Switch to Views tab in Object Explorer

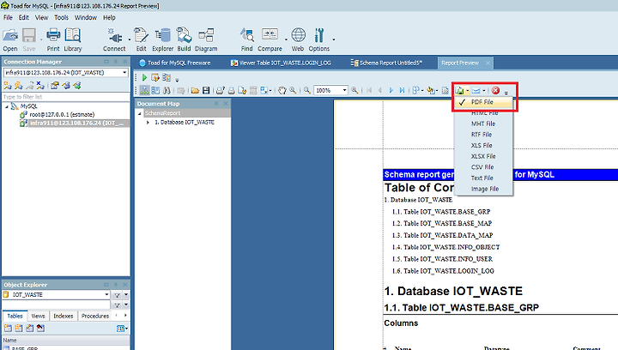[39, 316]
